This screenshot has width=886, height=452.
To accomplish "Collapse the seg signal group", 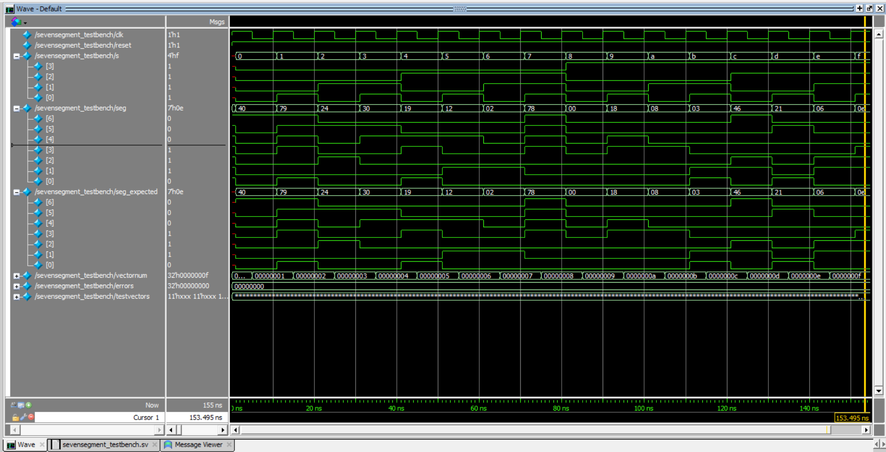I will (16, 108).
